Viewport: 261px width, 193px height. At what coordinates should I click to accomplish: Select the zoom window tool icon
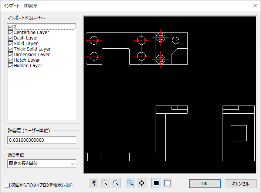click(x=130, y=183)
